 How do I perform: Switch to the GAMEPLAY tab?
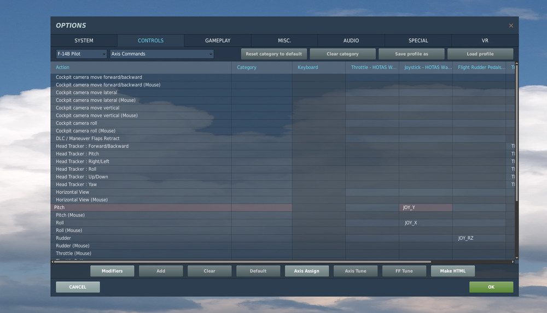coord(218,40)
